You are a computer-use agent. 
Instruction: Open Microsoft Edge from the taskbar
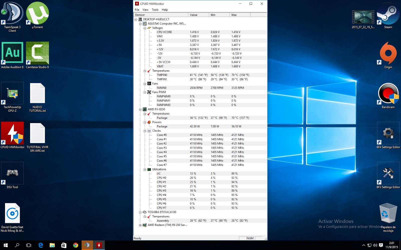tap(40, 245)
